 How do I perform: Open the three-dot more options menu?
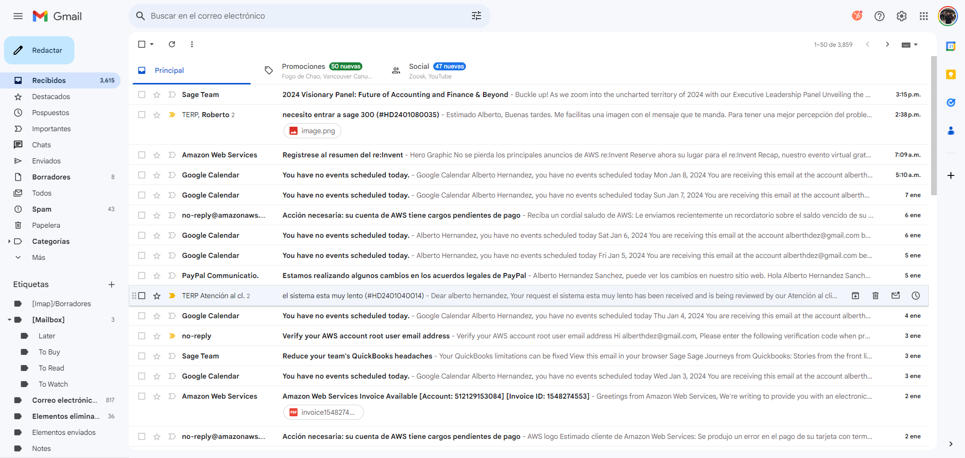[x=192, y=44]
